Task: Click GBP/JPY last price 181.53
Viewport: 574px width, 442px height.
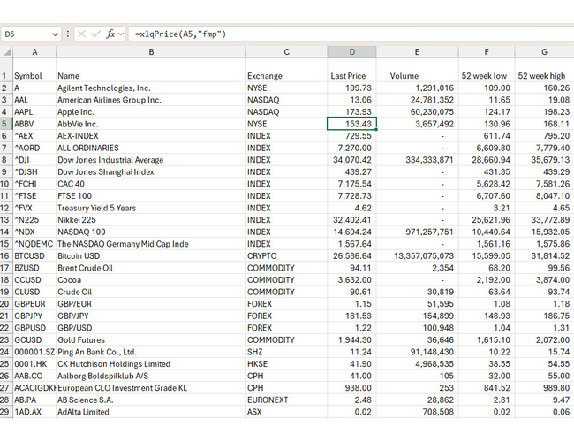Action: pos(351,316)
